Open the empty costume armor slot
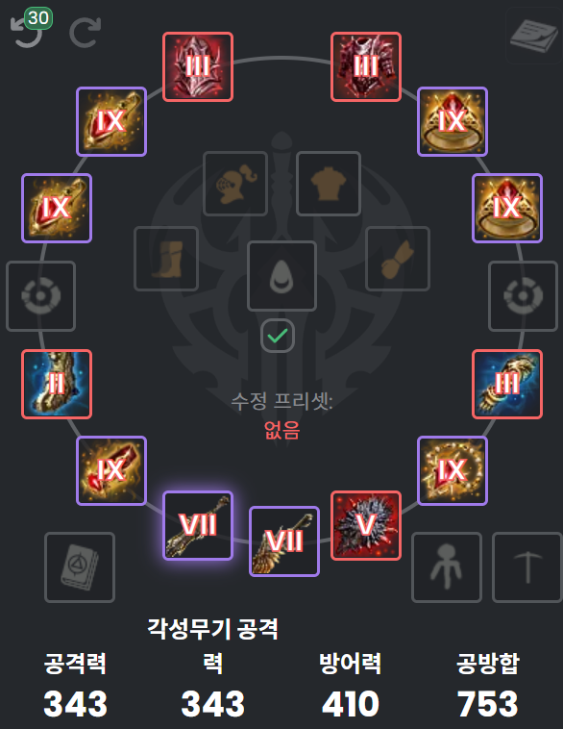Image resolution: width=563 pixels, height=729 pixels. coord(329,184)
